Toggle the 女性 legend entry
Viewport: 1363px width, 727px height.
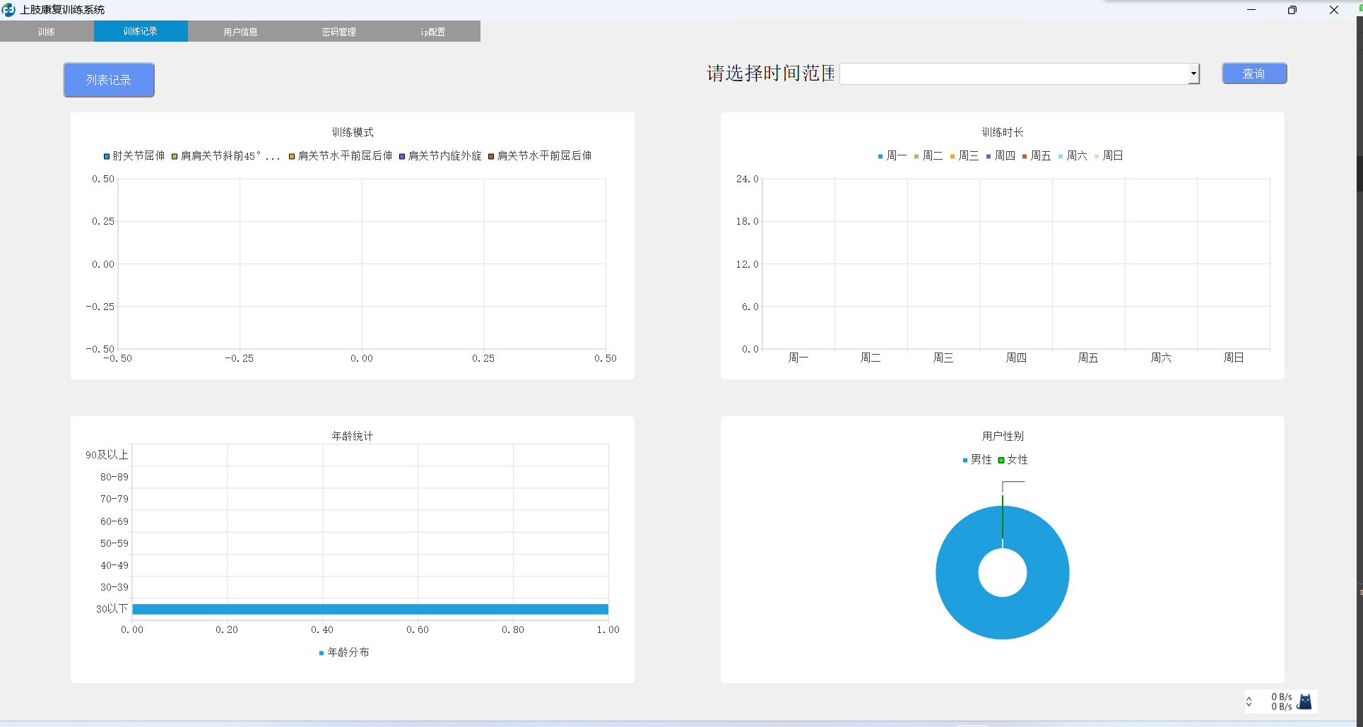tap(1013, 460)
